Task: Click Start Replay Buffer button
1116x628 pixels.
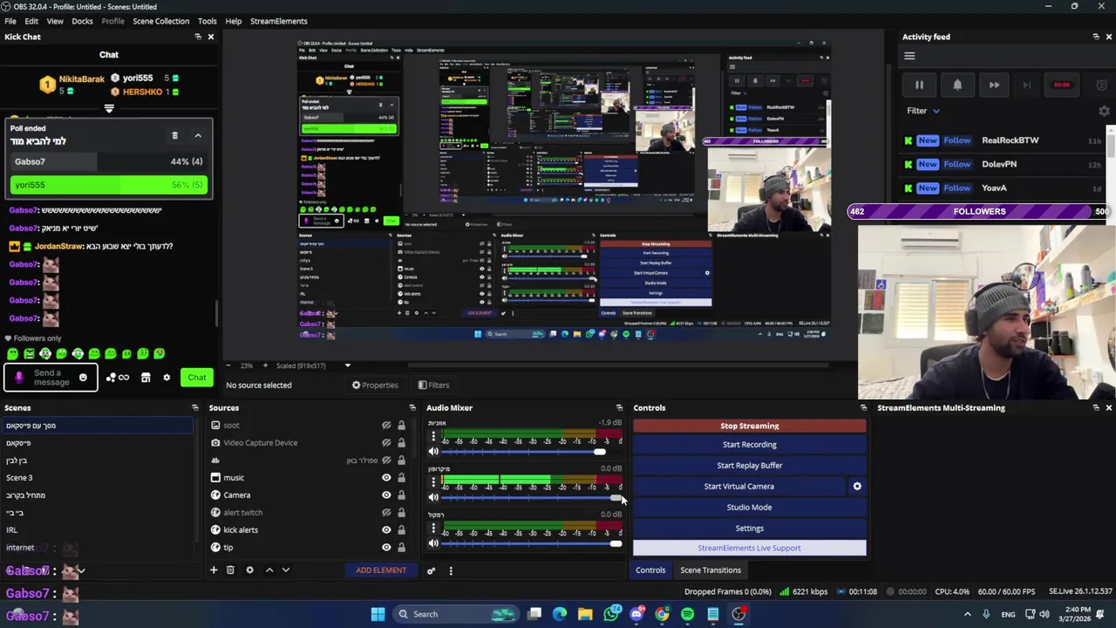Action: click(750, 465)
